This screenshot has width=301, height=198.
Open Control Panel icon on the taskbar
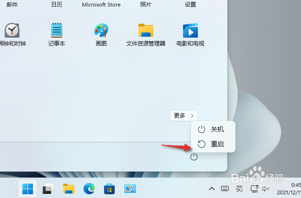[130, 189]
